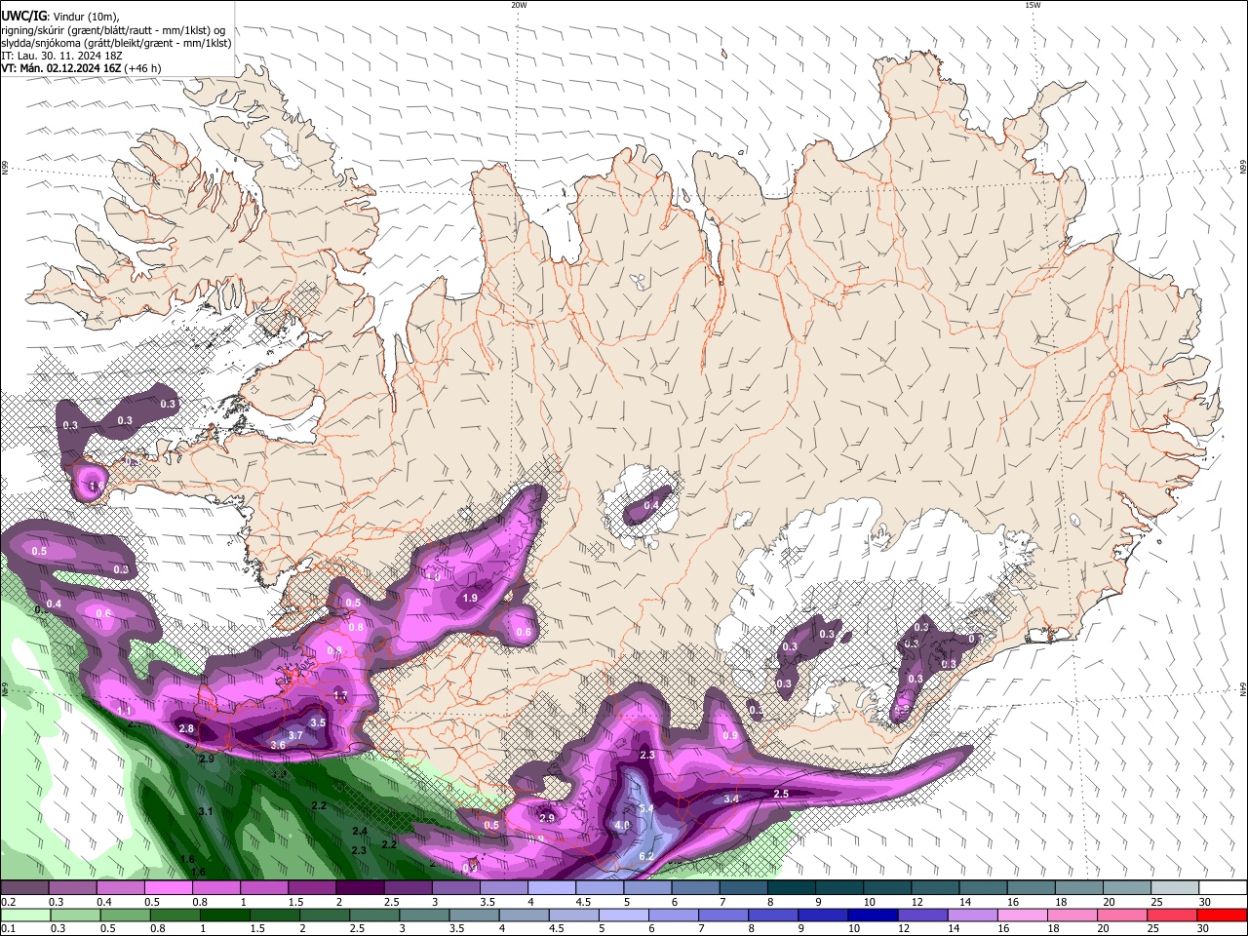The width and height of the screenshot is (1248, 936).
Task: Select top legend swatch between 0.2 and 0.3
Action: [24, 888]
